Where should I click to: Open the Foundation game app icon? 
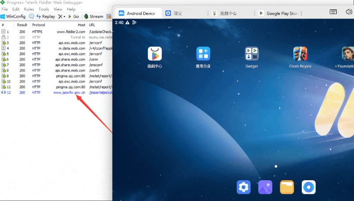(348, 54)
